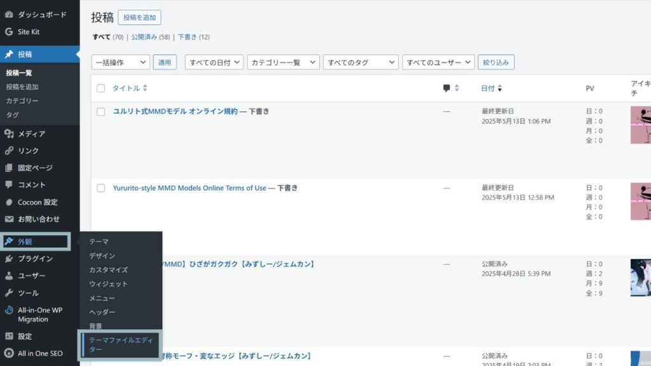Click date text 2025年4月28日 5:39 PM
Viewport: 651px width, 366px height.
tap(516, 274)
